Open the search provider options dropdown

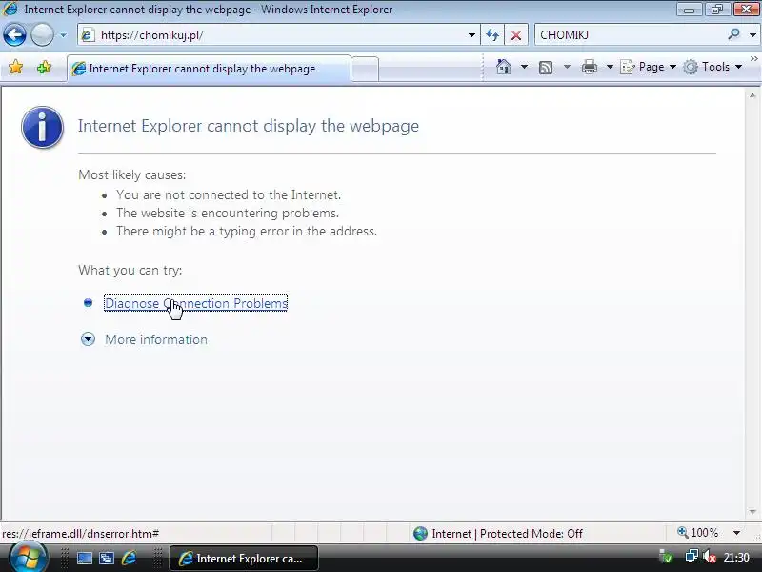click(752, 35)
